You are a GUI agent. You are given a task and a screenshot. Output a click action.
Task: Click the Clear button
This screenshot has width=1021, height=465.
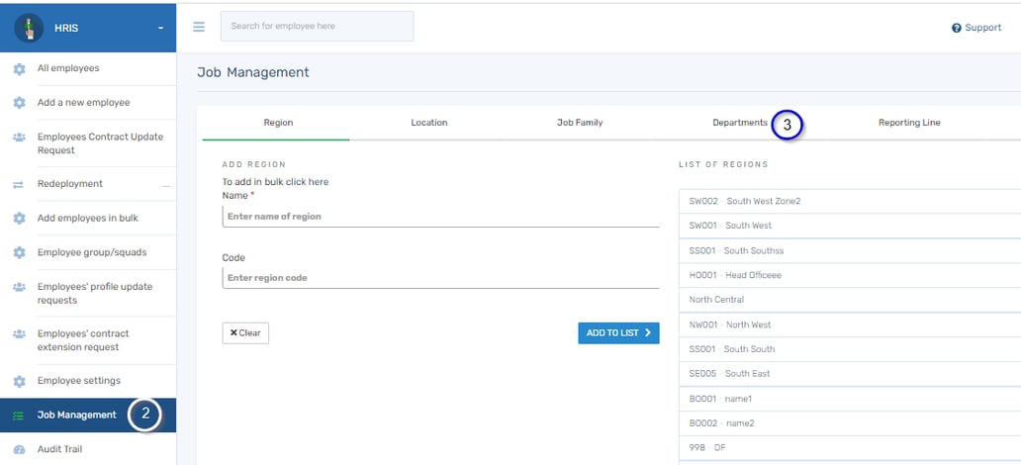point(245,333)
